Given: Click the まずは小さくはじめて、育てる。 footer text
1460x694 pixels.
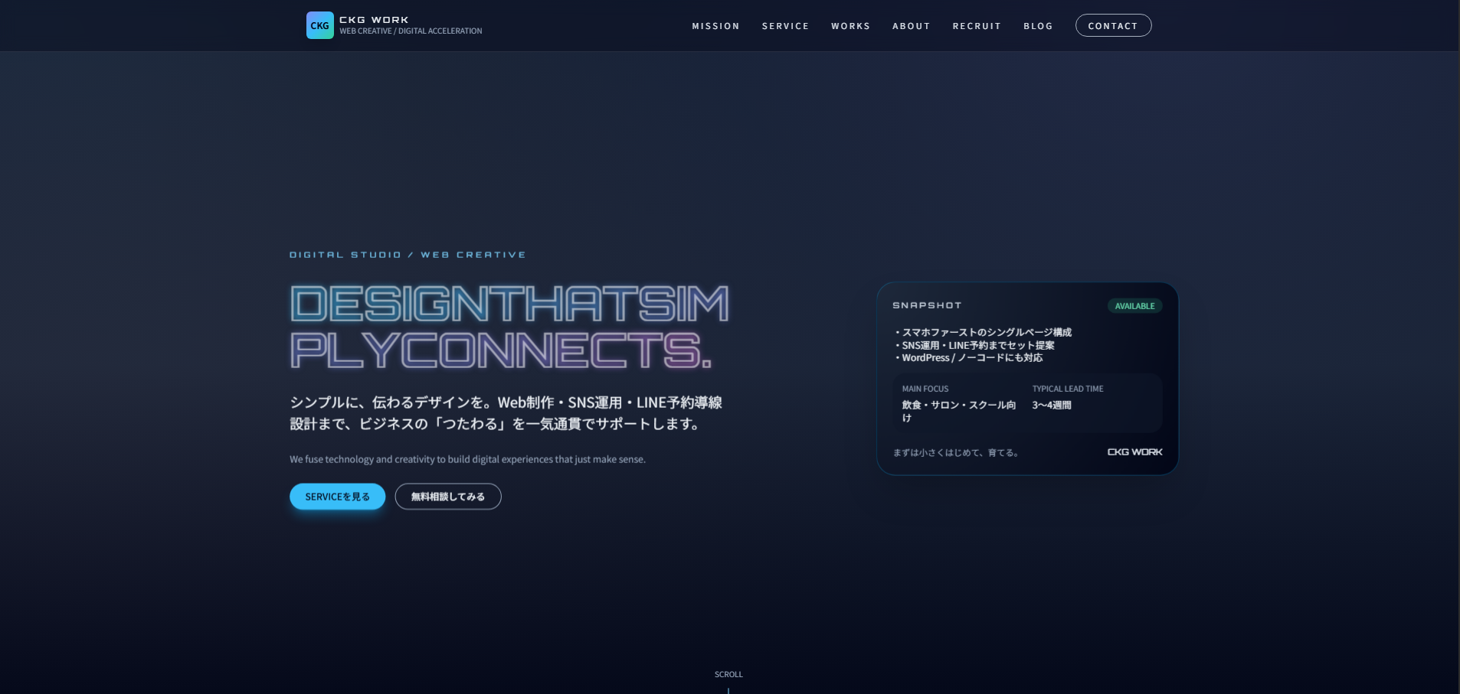Looking at the screenshot, I should pyautogui.click(x=956, y=452).
